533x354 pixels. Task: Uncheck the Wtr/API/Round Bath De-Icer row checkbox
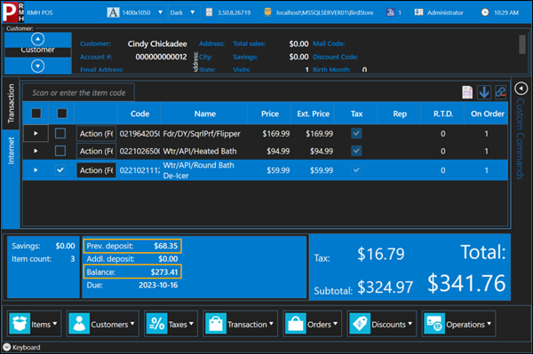60,170
